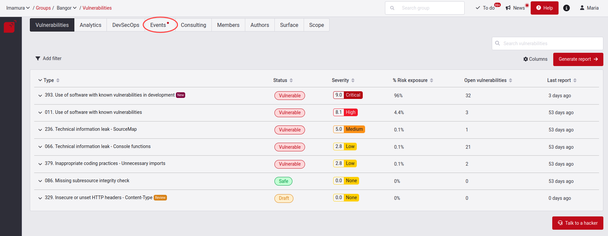Sort by Type column arrows
Image resolution: width=608 pixels, height=236 pixels.
pyautogui.click(x=58, y=80)
